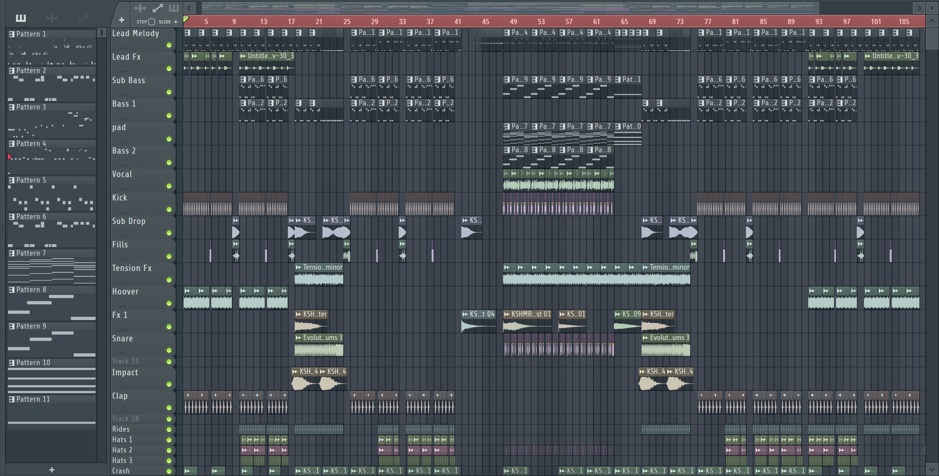Mute the Vocal track
The image size is (939, 476).
tap(169, 186)
